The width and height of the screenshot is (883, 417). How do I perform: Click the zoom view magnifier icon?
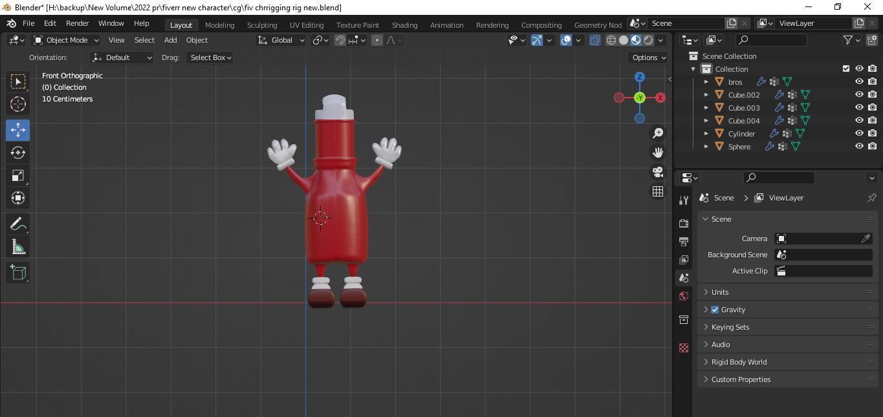point(658,133)
